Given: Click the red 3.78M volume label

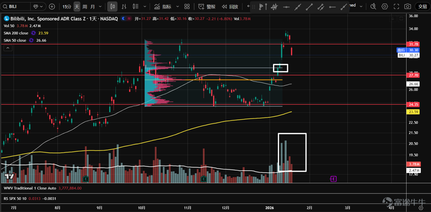Looking at the screenshot, I should tap(414, 164).
